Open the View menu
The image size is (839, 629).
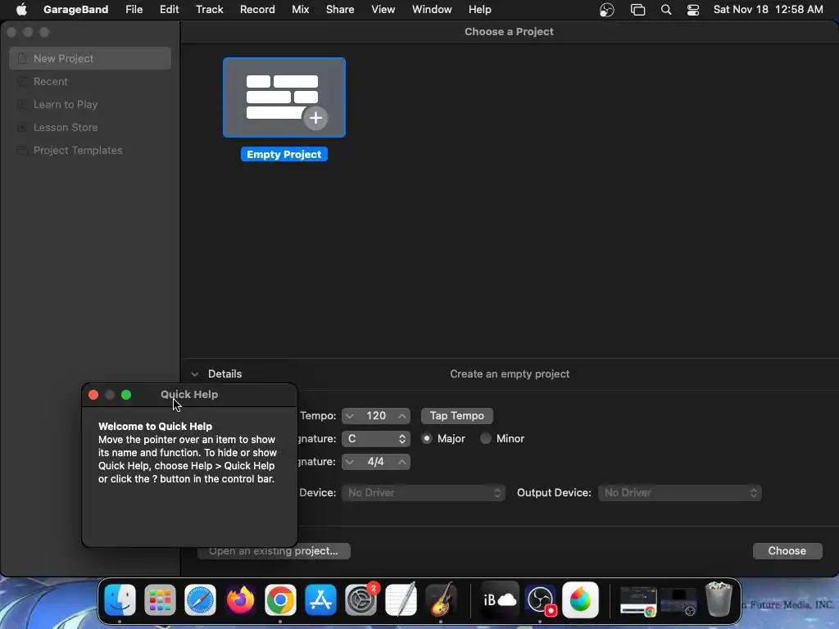(x=383, y=10)
